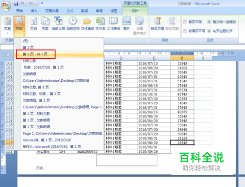This screenshot has height=187, width=245.
Task: Collapse the 页脚 footer dropdown
Action: [x=19, y=26]
